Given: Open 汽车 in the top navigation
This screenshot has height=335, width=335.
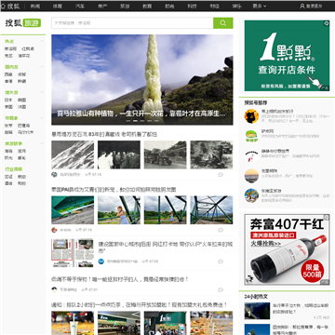Looking at the screenshot, I should click(80, 6).
